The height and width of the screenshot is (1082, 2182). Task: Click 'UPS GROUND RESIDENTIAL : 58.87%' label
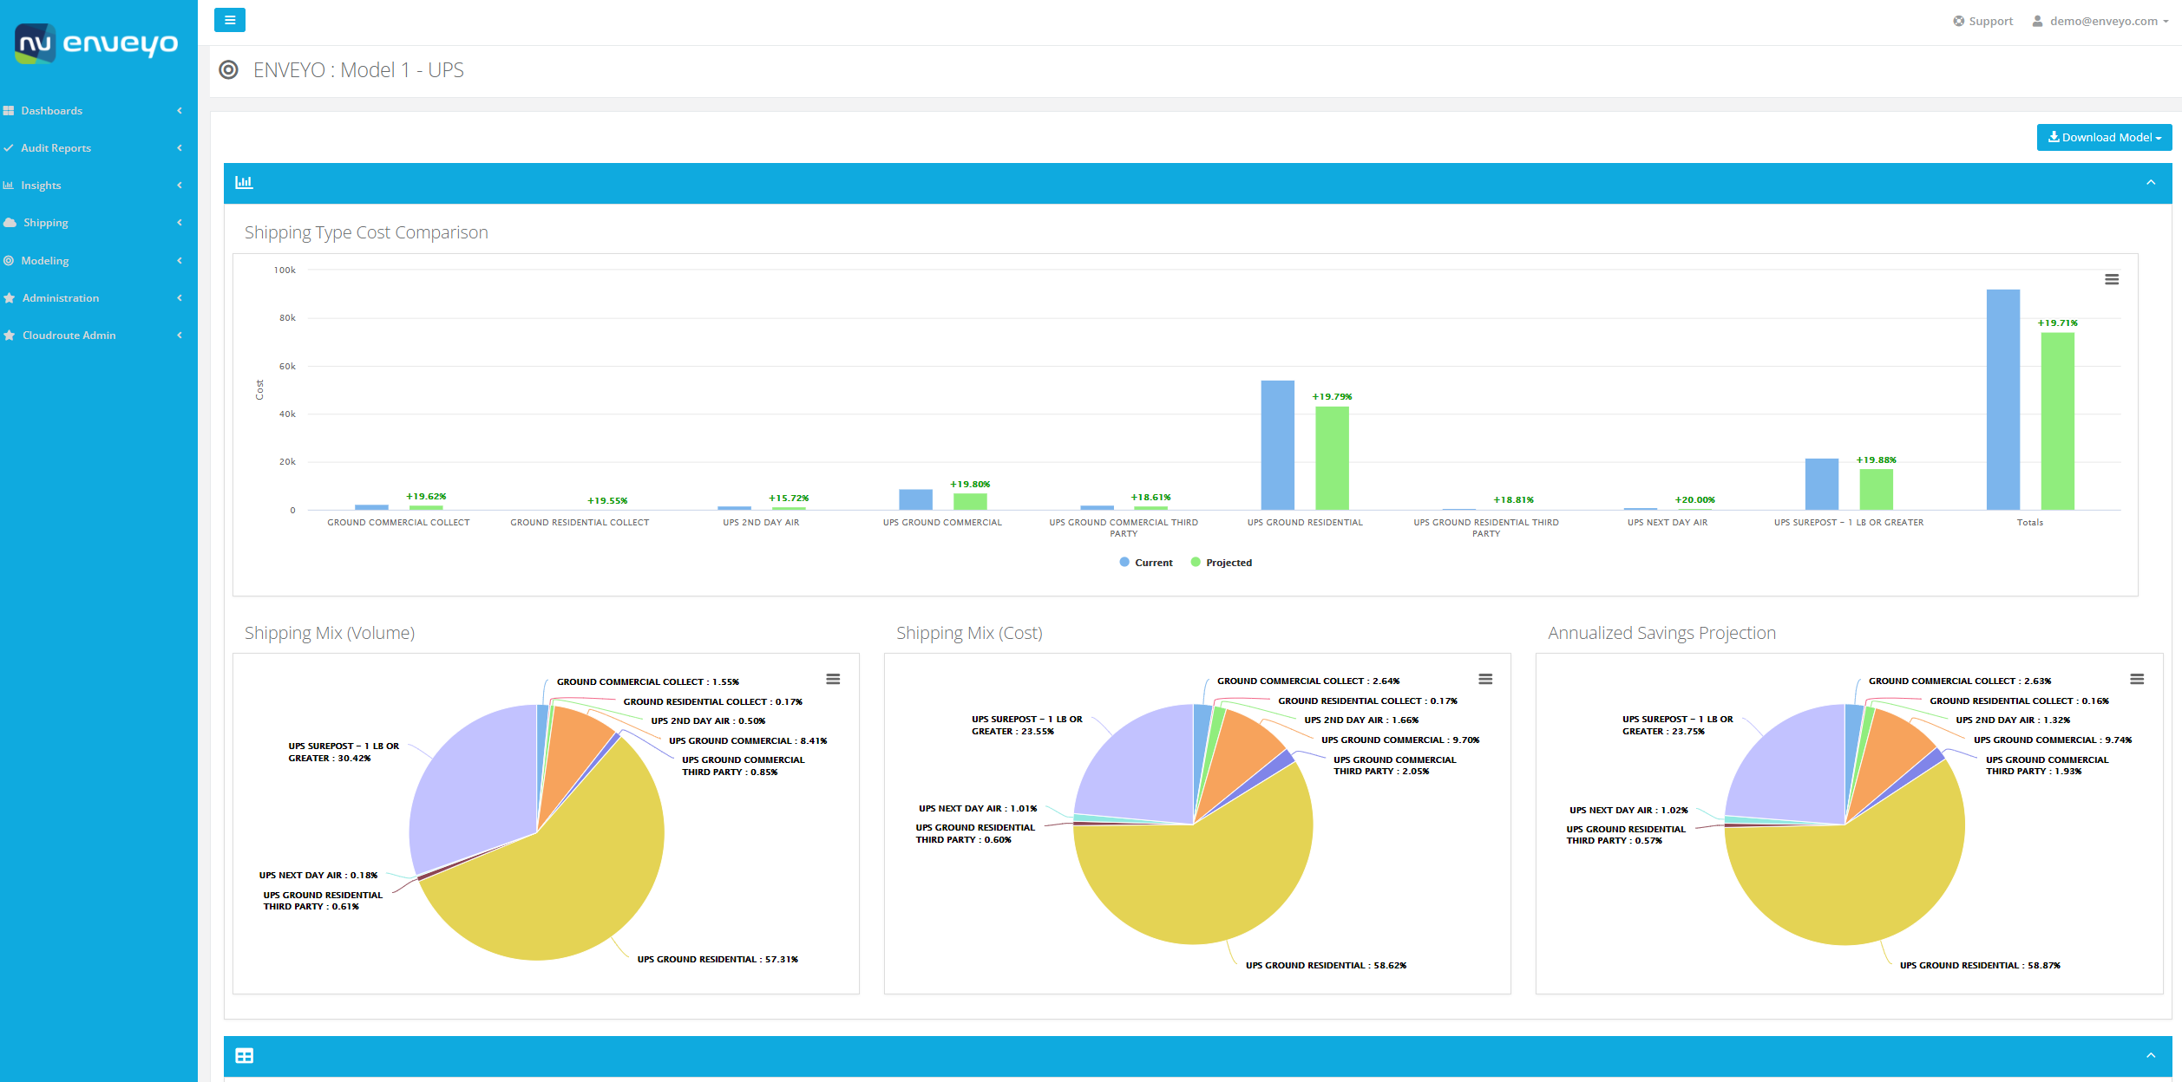1980,965
